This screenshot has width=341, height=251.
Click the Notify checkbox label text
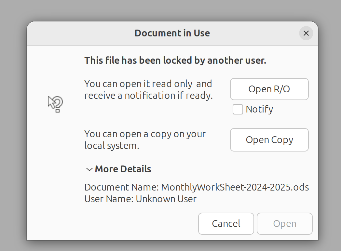pos(259,110)
